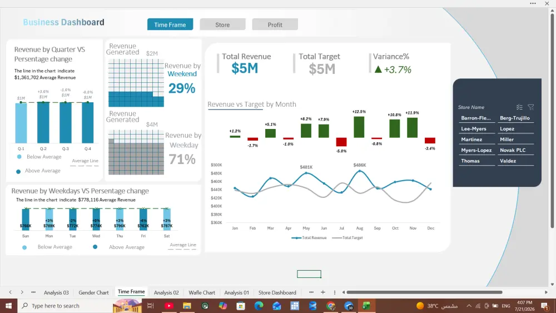Open the top-right ellipsis options menu
The image size is (556, 313).
(x=533, y=3)
